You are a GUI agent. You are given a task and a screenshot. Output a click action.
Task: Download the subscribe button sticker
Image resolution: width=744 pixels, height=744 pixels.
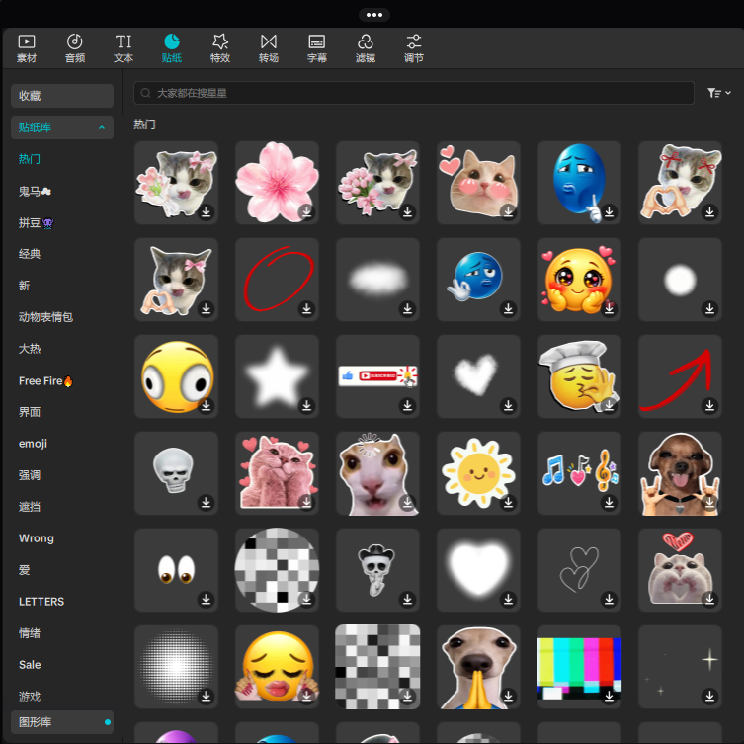tap(408, 406)
